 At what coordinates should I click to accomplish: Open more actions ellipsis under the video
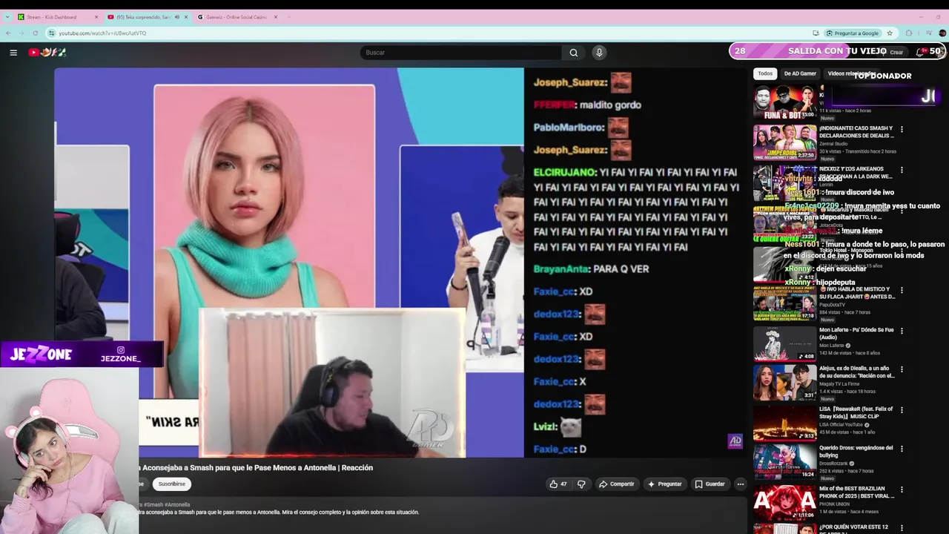coord(740,484)
